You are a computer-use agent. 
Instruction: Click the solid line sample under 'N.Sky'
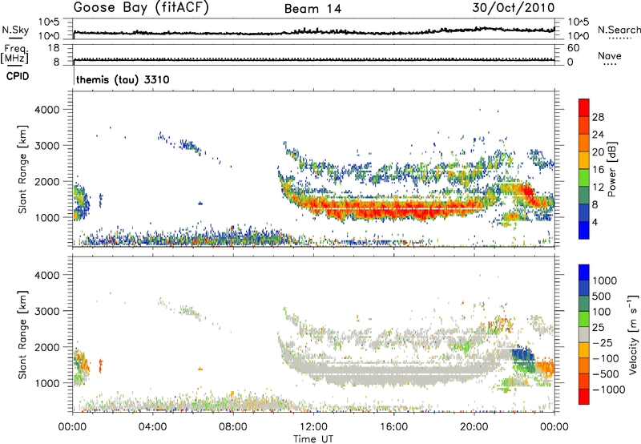click(x=15, y=38)
